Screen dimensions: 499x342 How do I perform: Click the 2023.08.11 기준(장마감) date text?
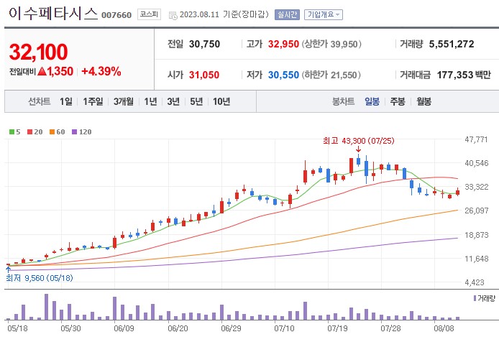224,14
